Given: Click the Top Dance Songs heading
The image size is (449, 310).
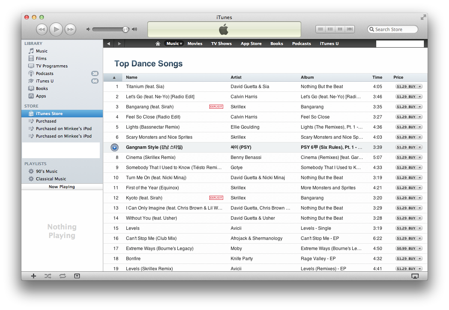Looking at the screenshot, I should 148,64.
